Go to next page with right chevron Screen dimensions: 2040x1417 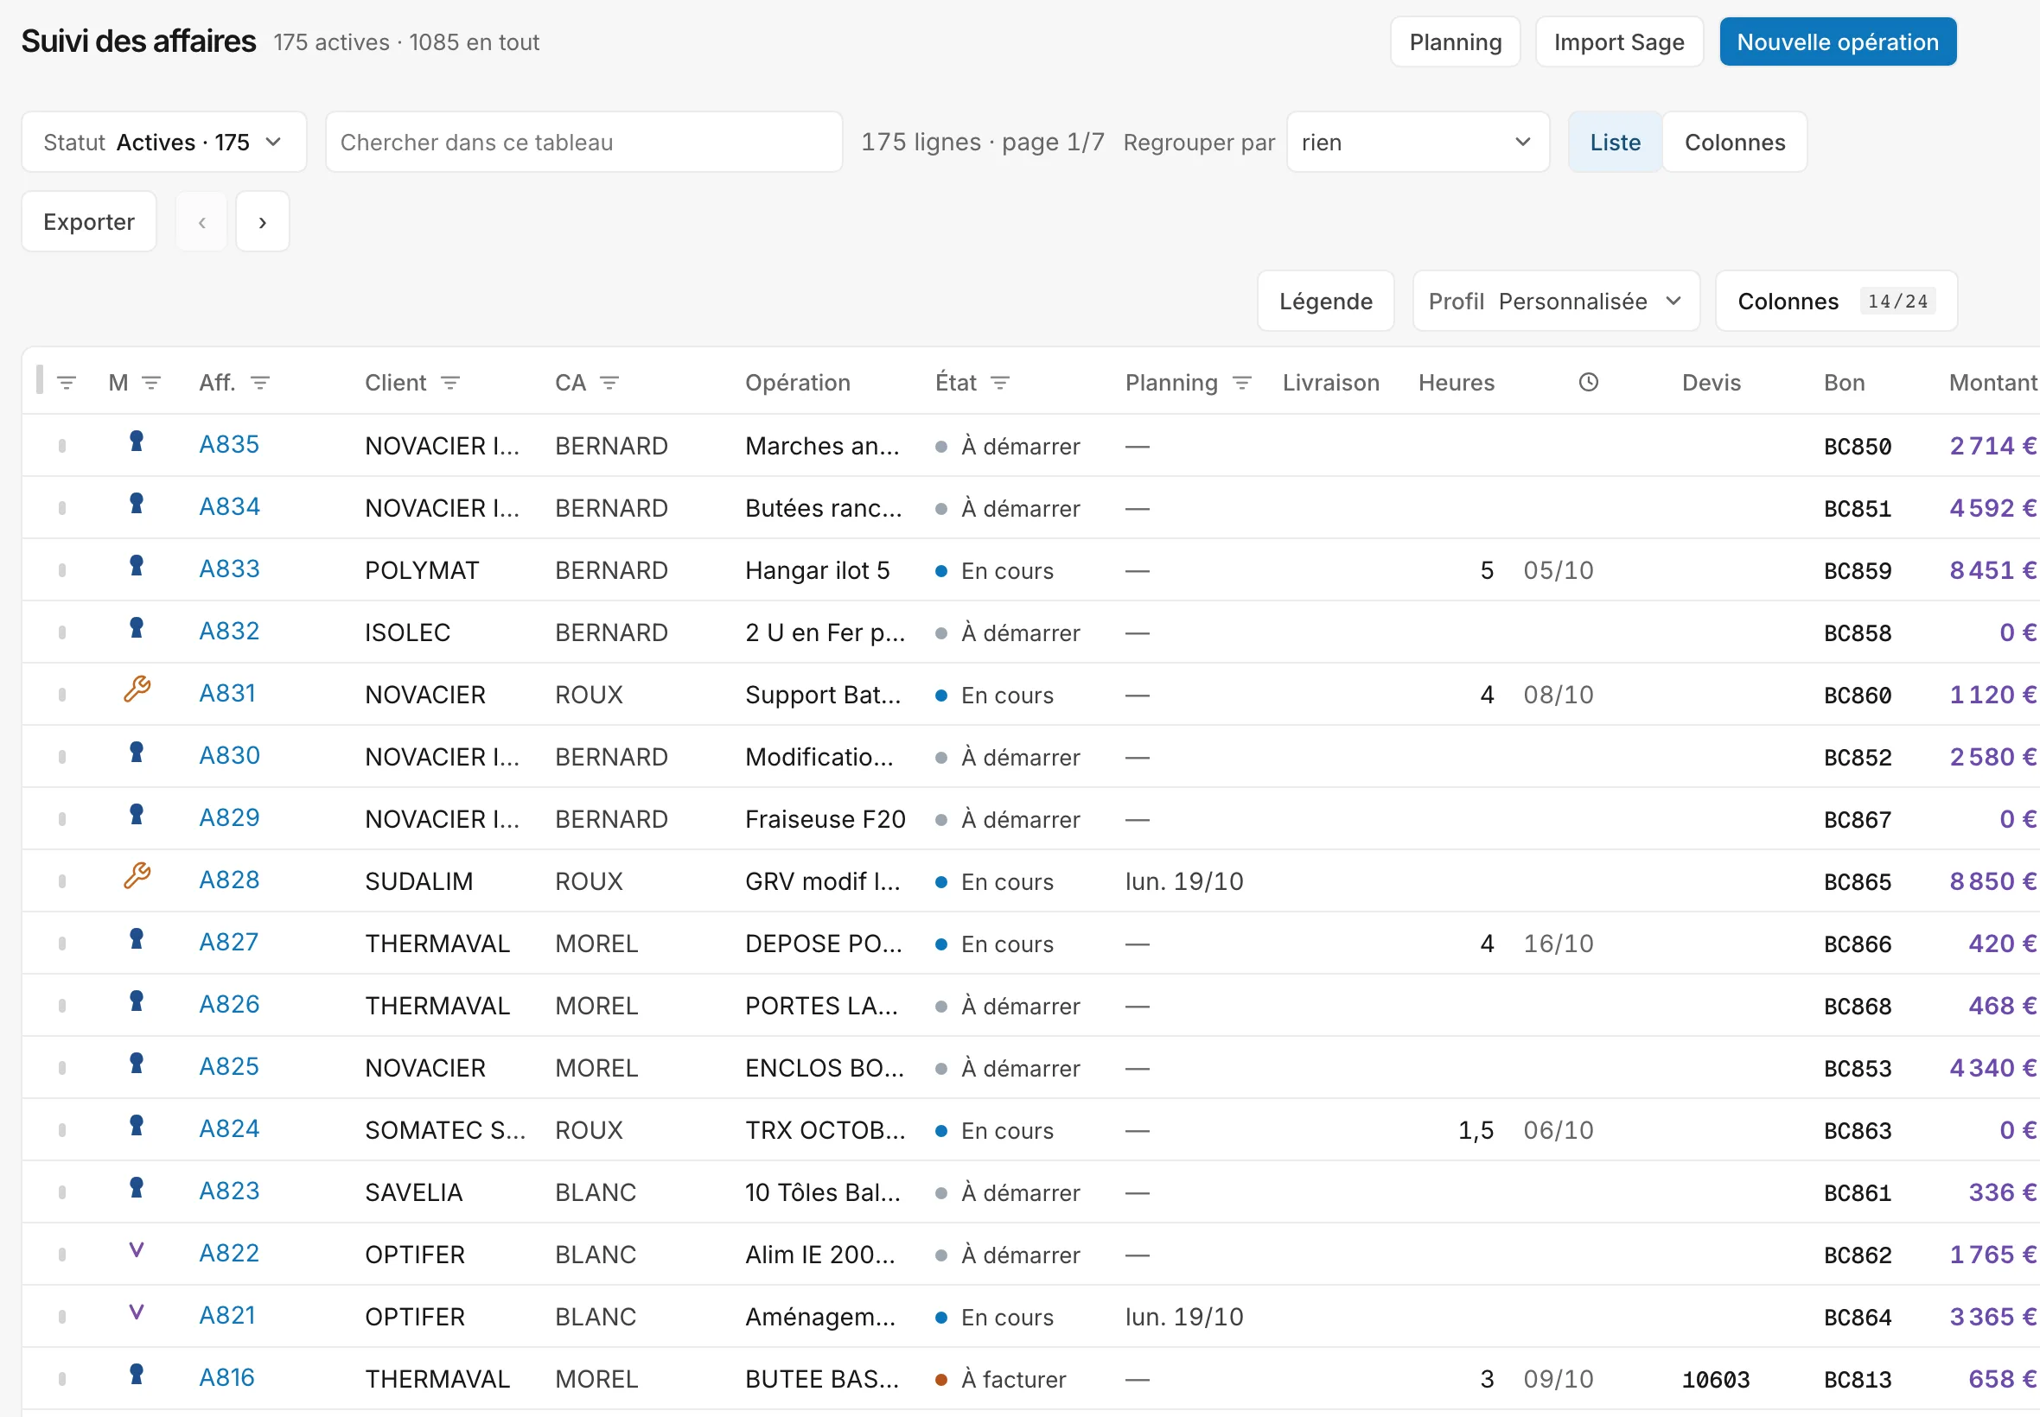point(263,222)
